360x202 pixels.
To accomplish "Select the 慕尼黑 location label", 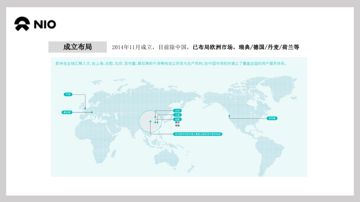I will click(x=67, y=112).
